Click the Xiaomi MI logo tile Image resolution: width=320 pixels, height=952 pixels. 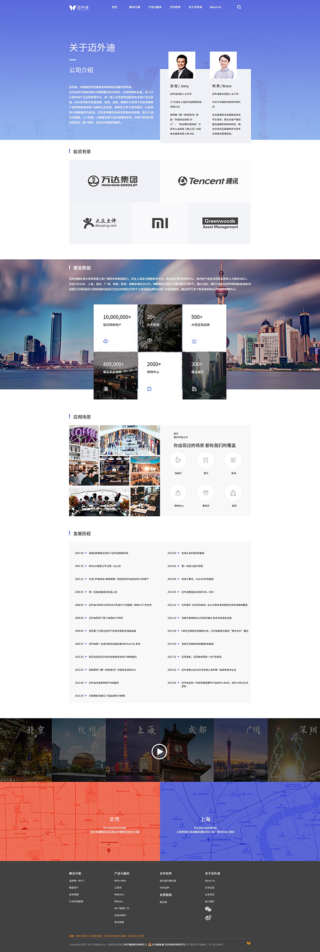[x=160, y=223]
